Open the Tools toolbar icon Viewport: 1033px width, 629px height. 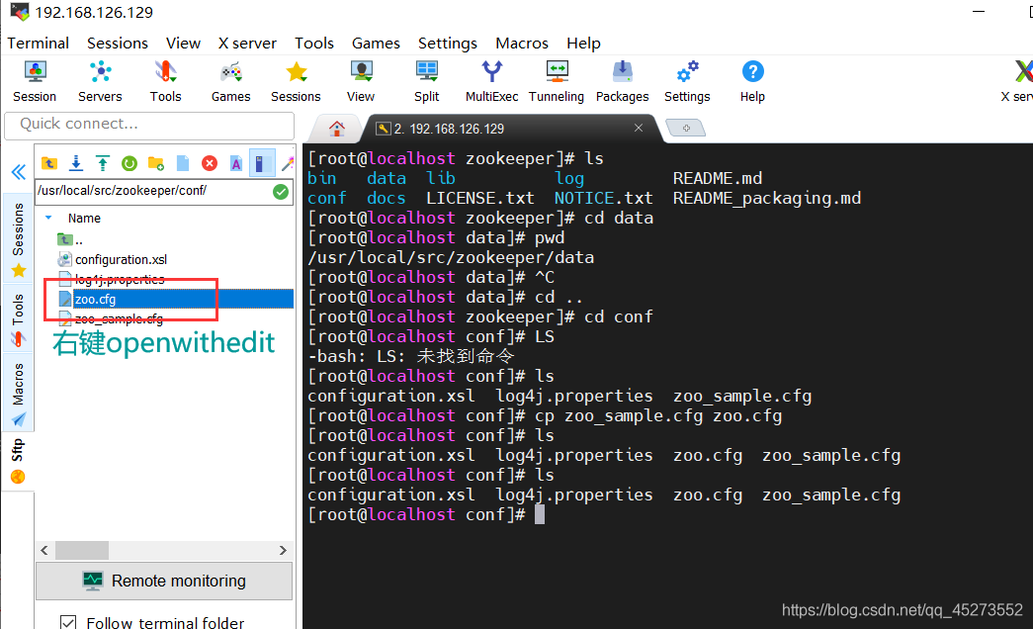pos(165,81)
